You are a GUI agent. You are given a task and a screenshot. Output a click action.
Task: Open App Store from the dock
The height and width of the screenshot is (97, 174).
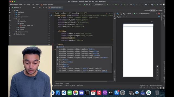[x=117, y=93]
